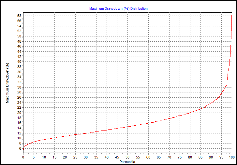Click y-axis tick value 22
The height and width of the screenshot is (165, 237).
point(19,108)
